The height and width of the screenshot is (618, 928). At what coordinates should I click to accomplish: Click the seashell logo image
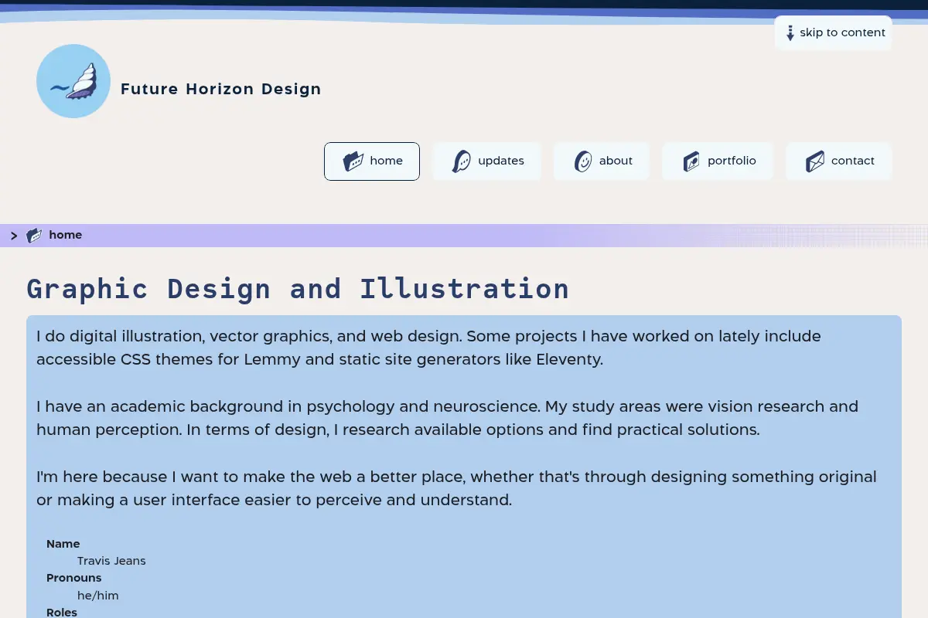click(x=73, y=81)
